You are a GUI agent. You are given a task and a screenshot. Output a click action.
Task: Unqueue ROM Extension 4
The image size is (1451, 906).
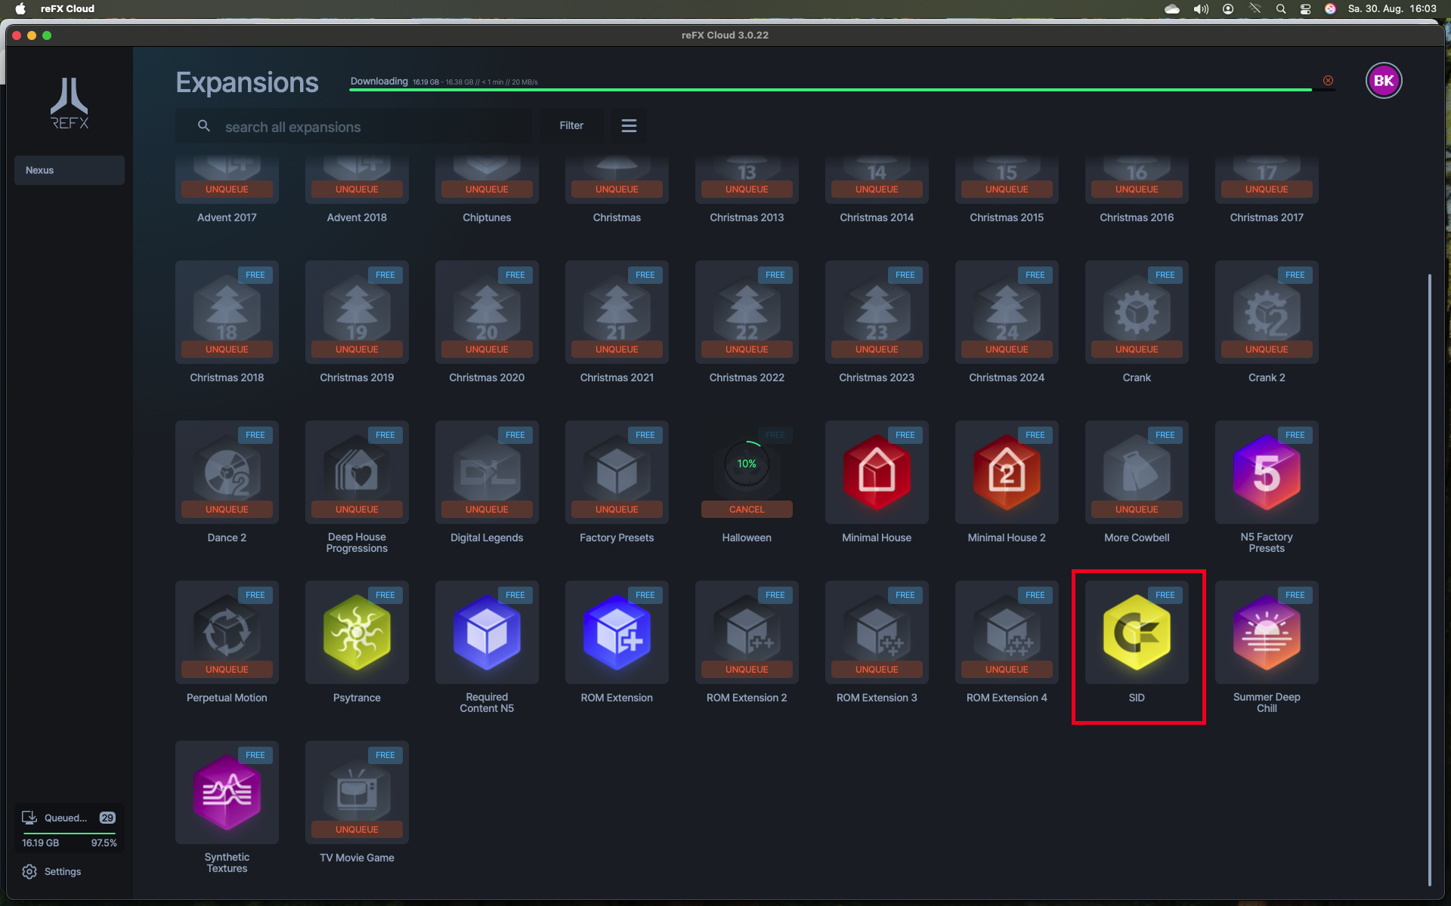1007,670
